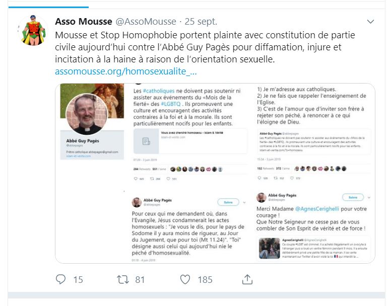The image size is (392, 306).
Task: Click the @AgnesCerighelli mention
Action: 317,209
